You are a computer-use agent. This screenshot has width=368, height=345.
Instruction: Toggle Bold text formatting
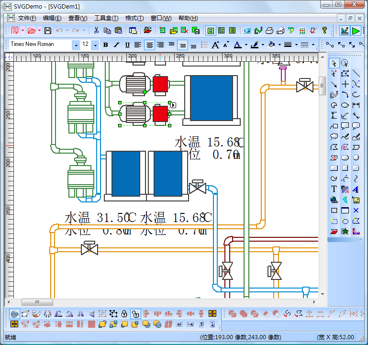coord(105,45)
